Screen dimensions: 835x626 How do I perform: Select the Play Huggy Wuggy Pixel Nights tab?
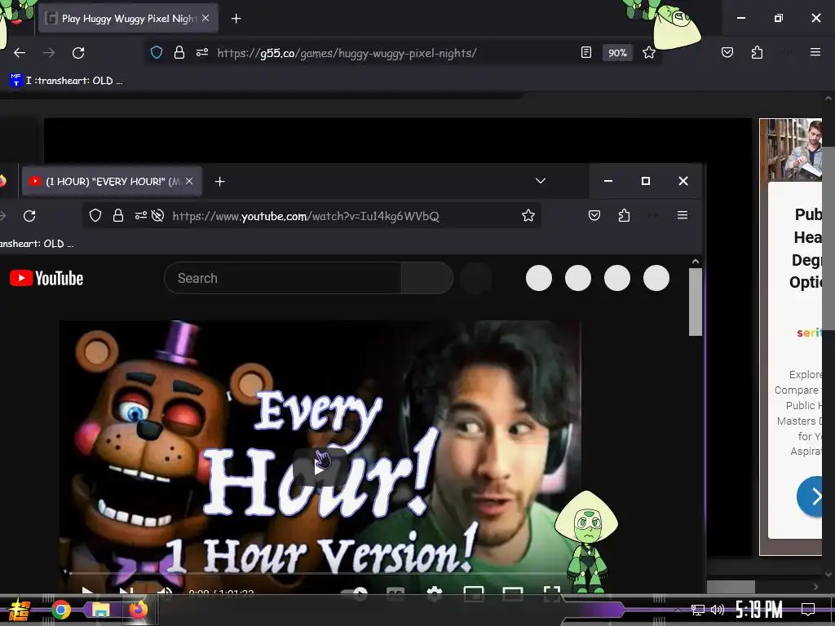coord(128,19)
